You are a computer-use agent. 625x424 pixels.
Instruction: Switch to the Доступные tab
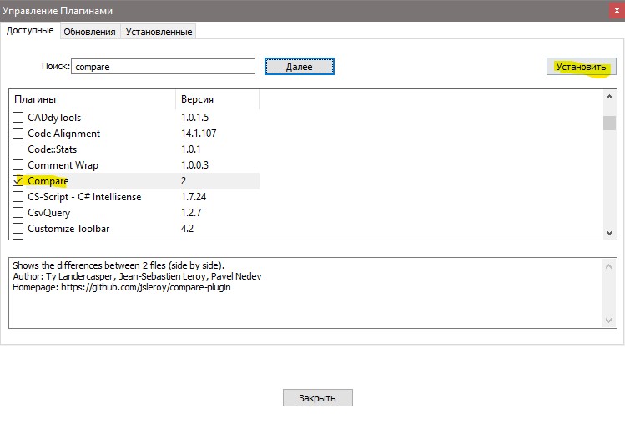pyautogui.click(x=30, y=31)
